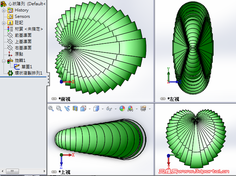Click the View Settings monitor icon
236x176 pixels.
click(143, 108)
